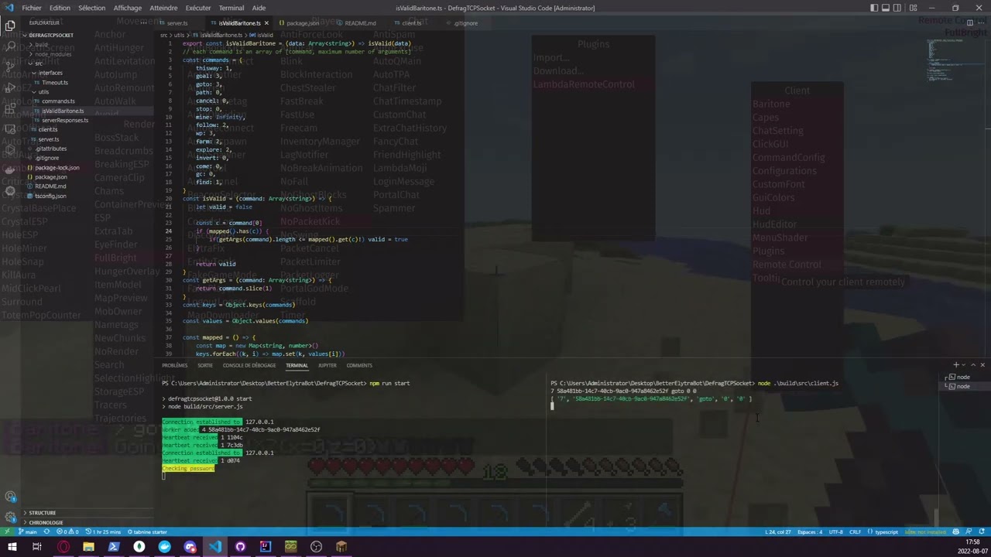Open the PROBLÈMES panel tab
Screen dimensions: 991x557
point(175,365)
